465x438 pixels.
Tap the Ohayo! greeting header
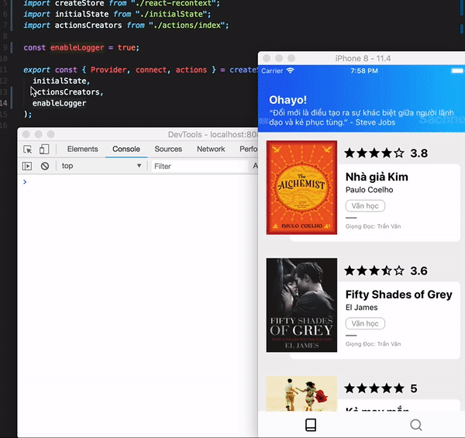click(288, 100)
